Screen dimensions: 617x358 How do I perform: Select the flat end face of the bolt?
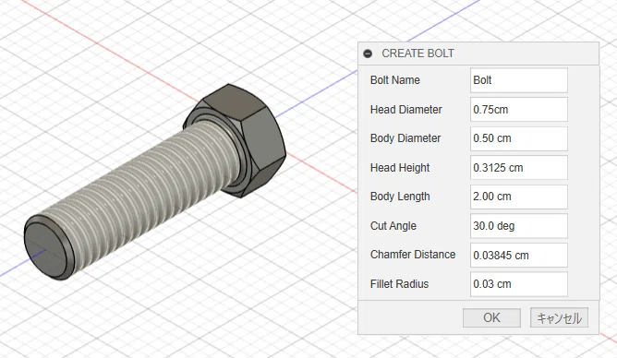coord(45,249)
